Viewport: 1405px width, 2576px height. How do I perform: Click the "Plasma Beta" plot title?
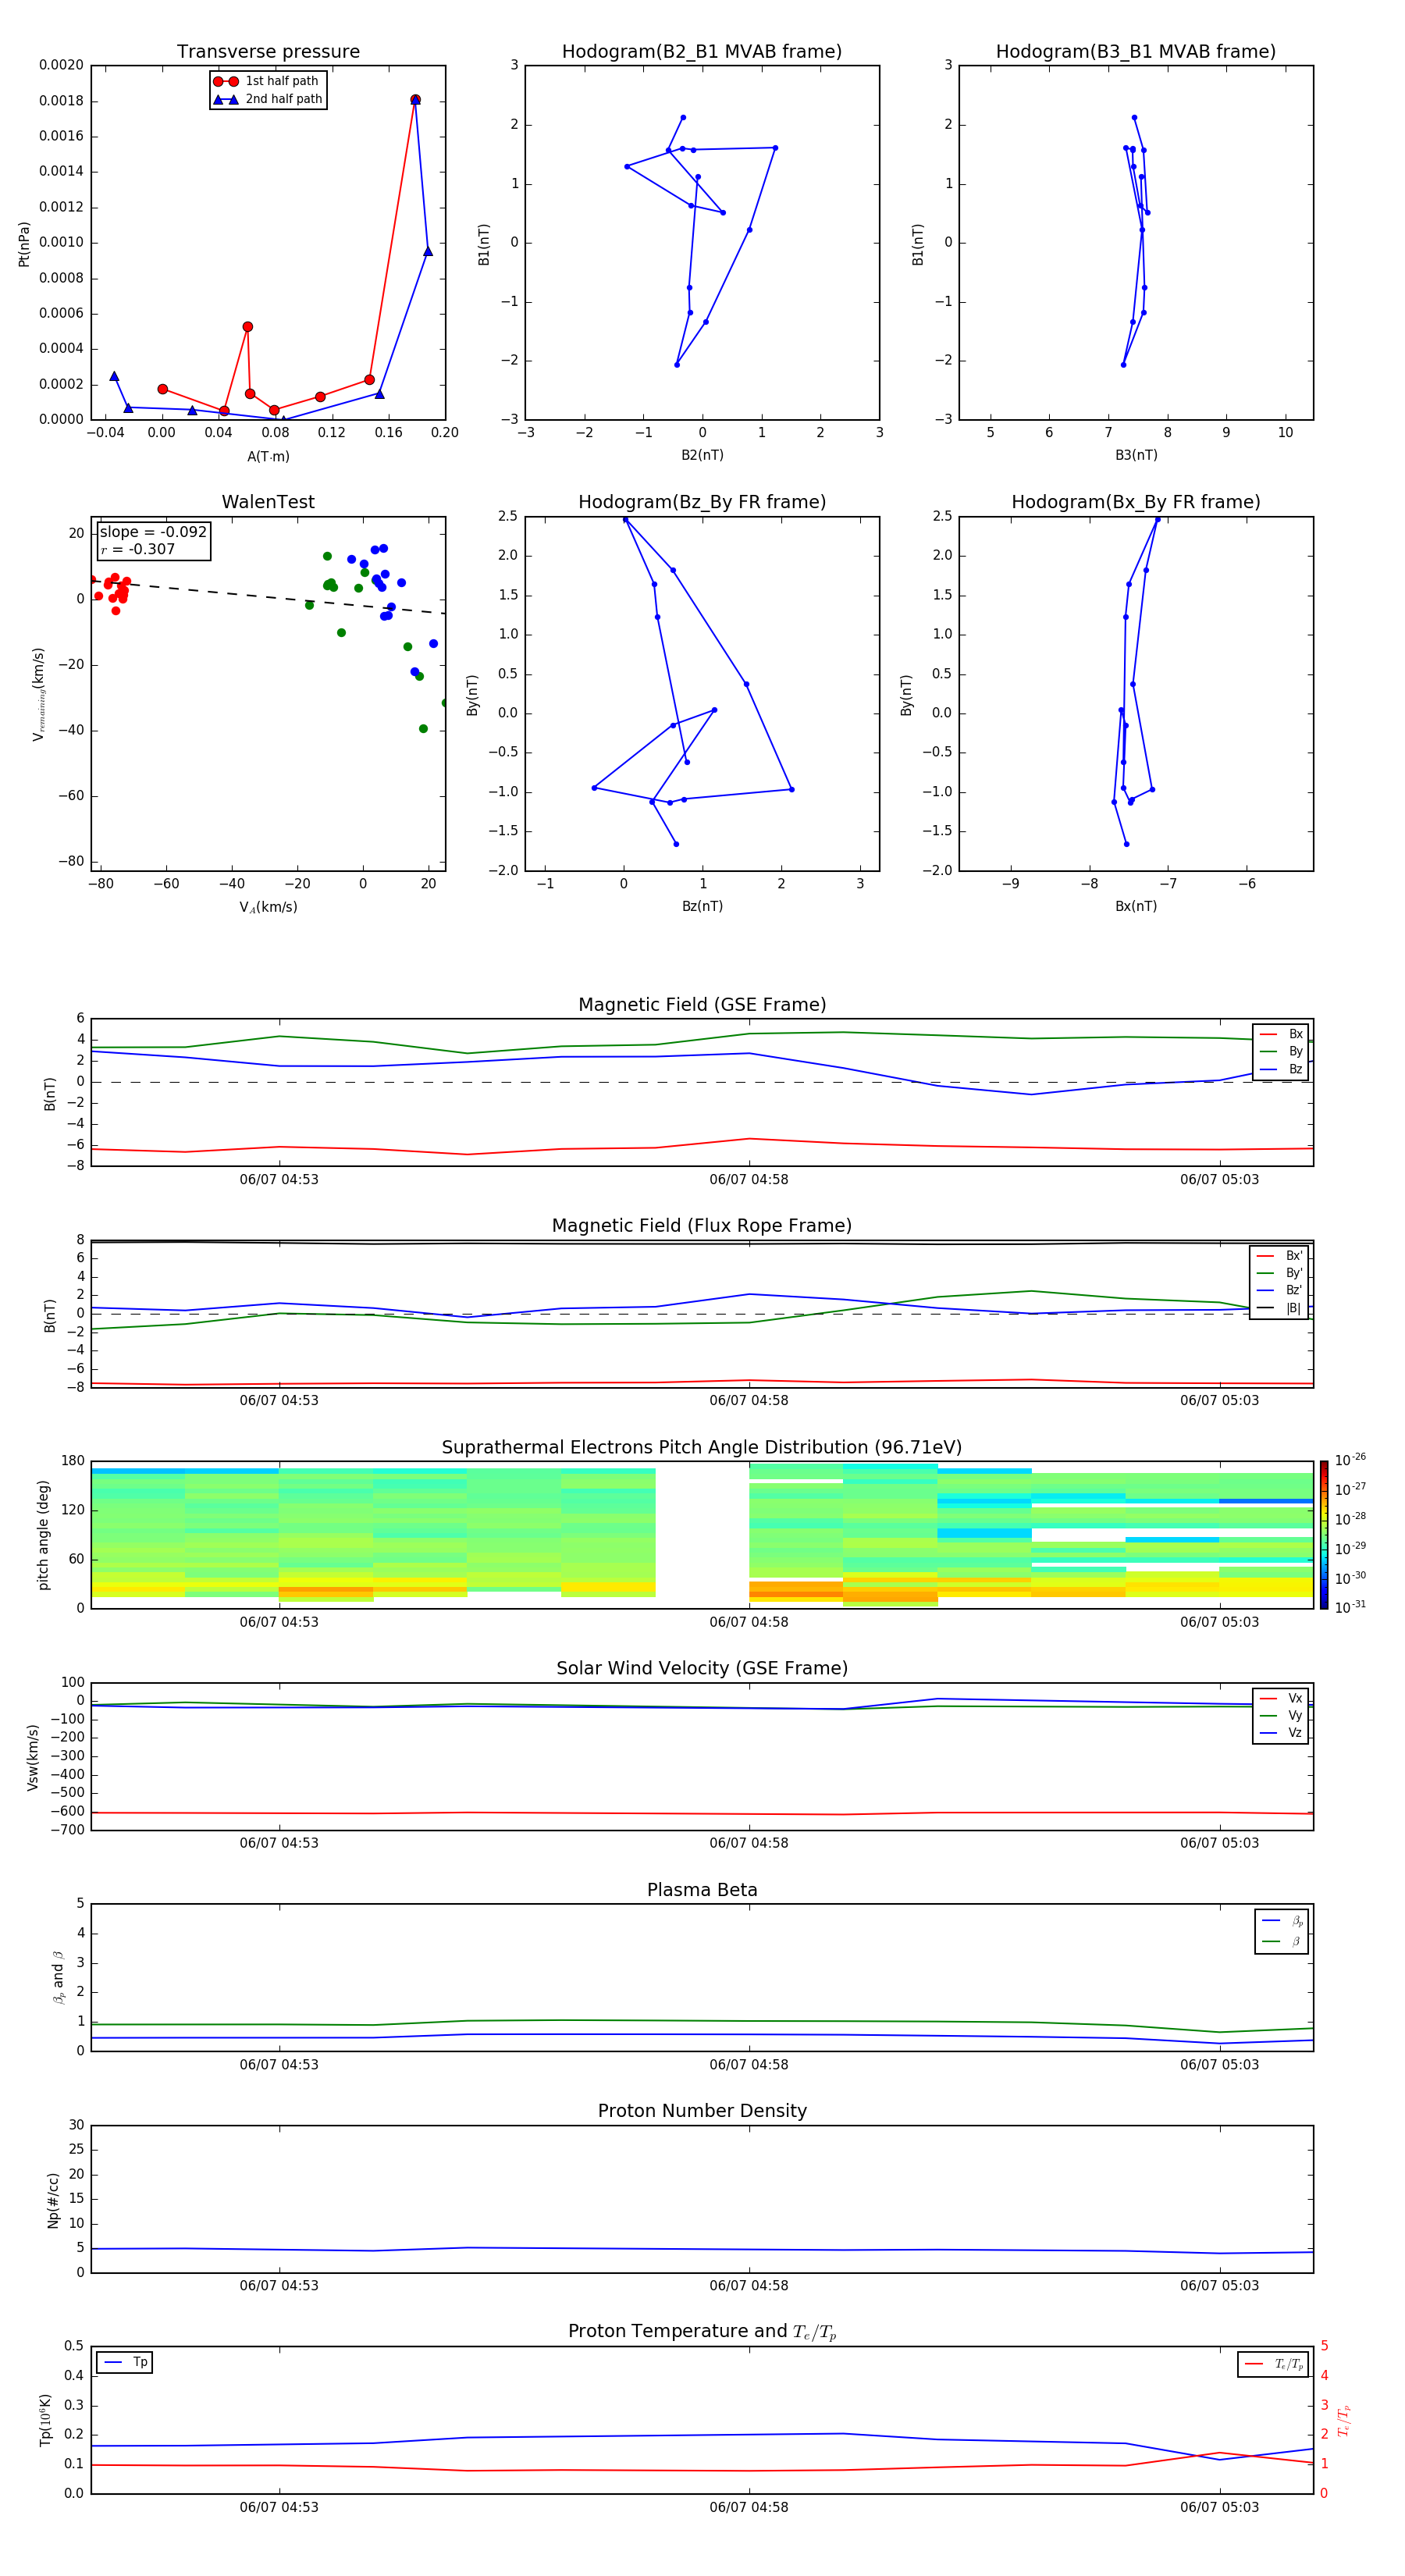pos(702,1890)
